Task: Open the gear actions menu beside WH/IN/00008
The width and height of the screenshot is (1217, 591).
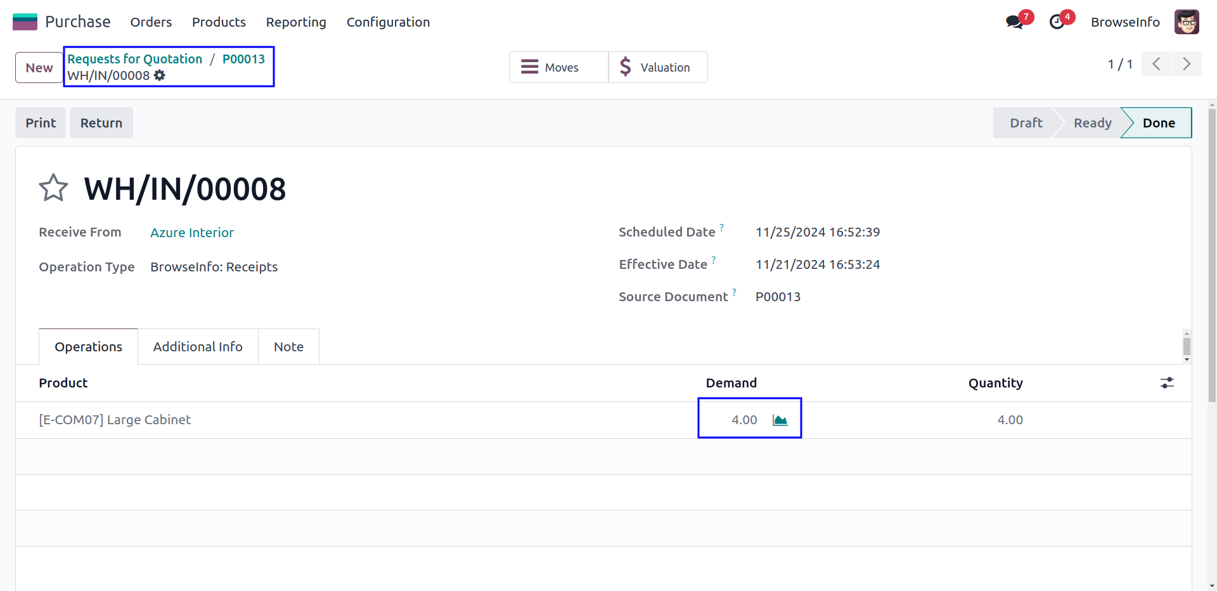Action: point(160,75)
